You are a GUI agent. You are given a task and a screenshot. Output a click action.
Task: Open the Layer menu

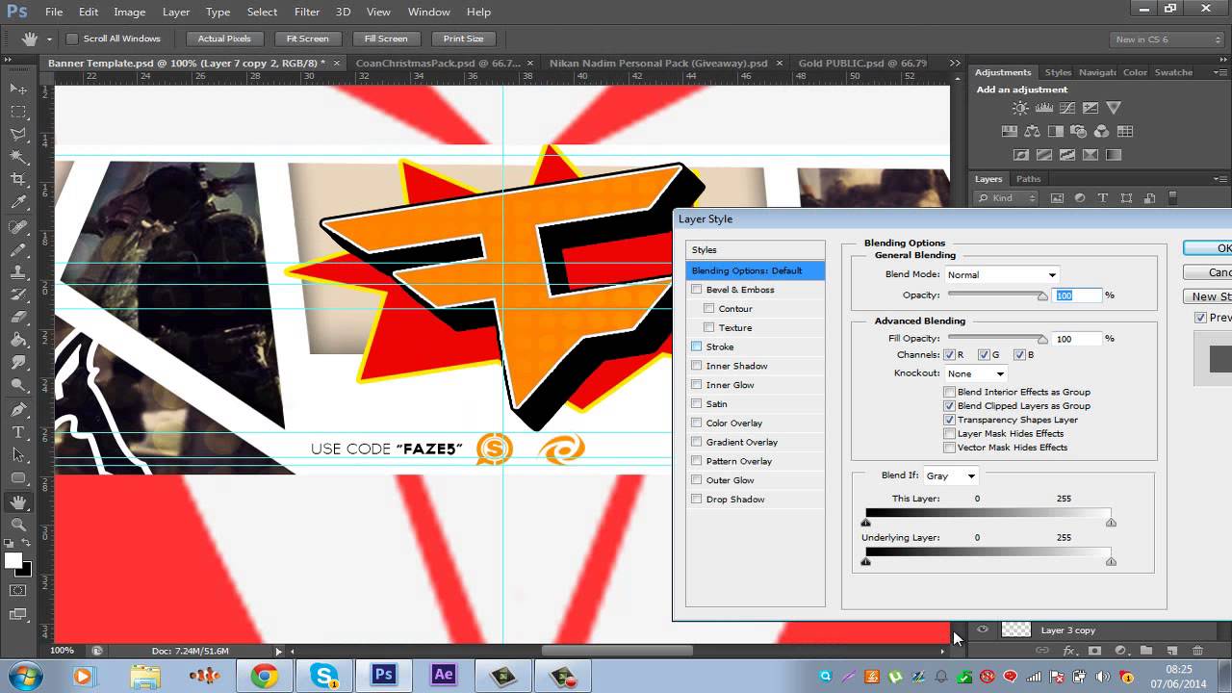point(176,12)
